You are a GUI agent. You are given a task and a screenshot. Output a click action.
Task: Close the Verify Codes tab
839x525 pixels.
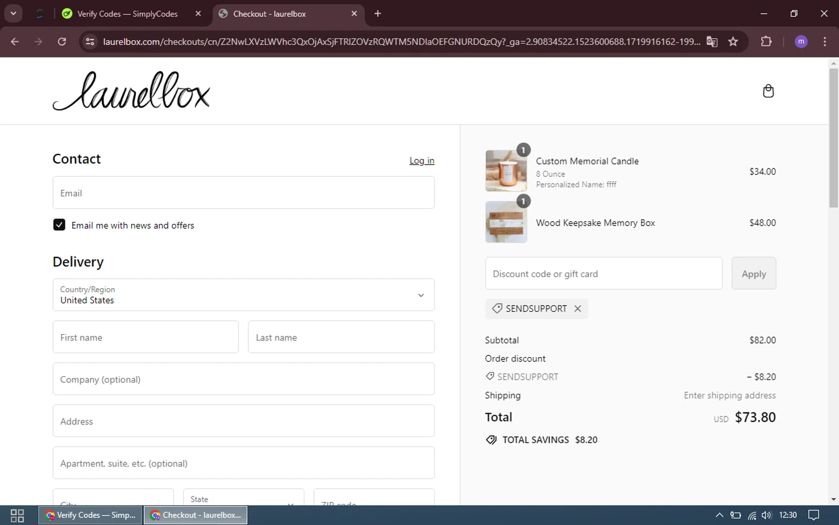pyautogui.click(x=198, y=13)
